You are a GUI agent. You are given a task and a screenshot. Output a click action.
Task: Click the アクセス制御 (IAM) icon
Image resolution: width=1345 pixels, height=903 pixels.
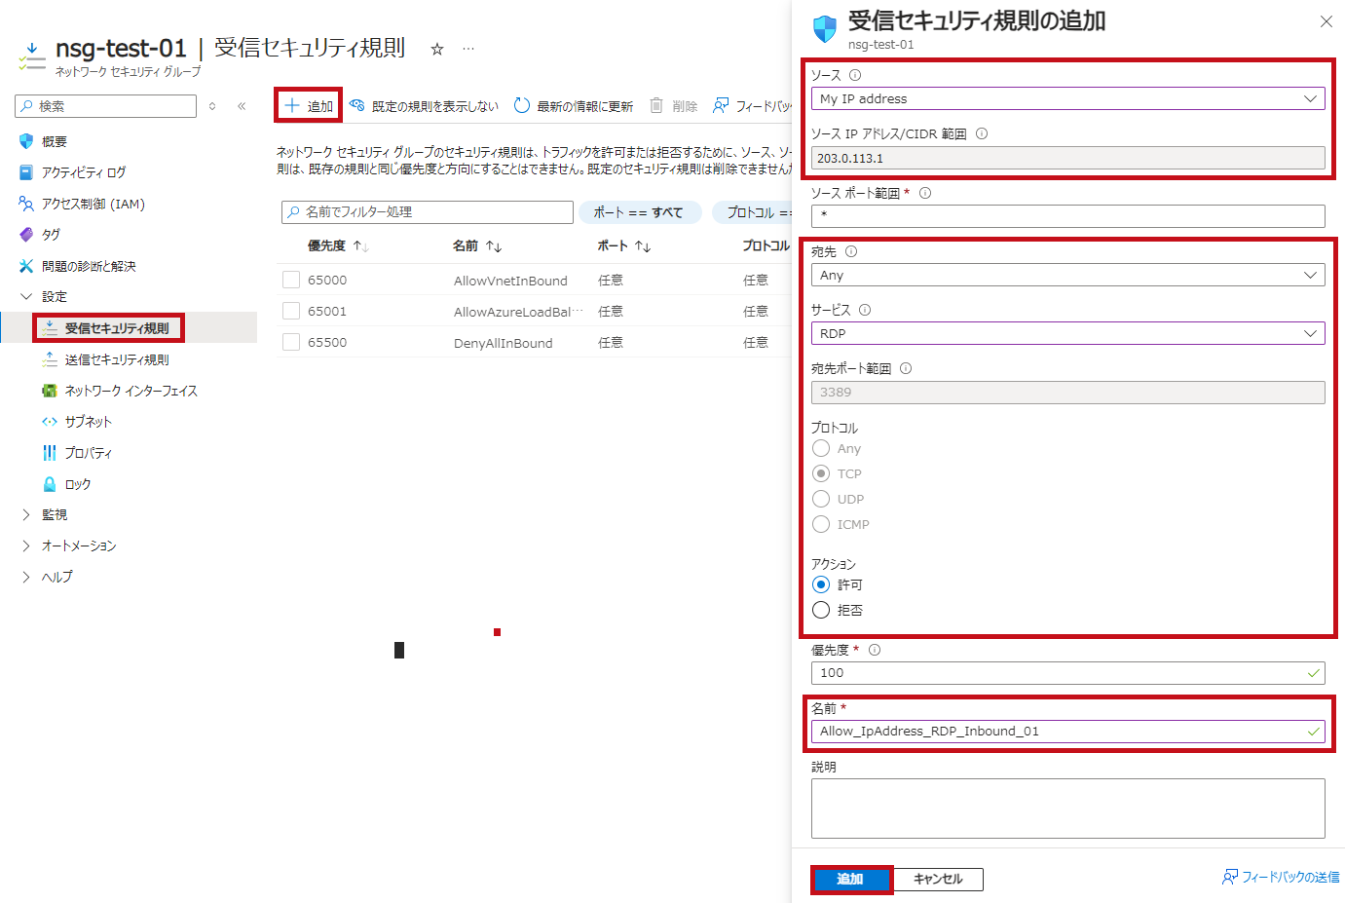click(26, 204)
